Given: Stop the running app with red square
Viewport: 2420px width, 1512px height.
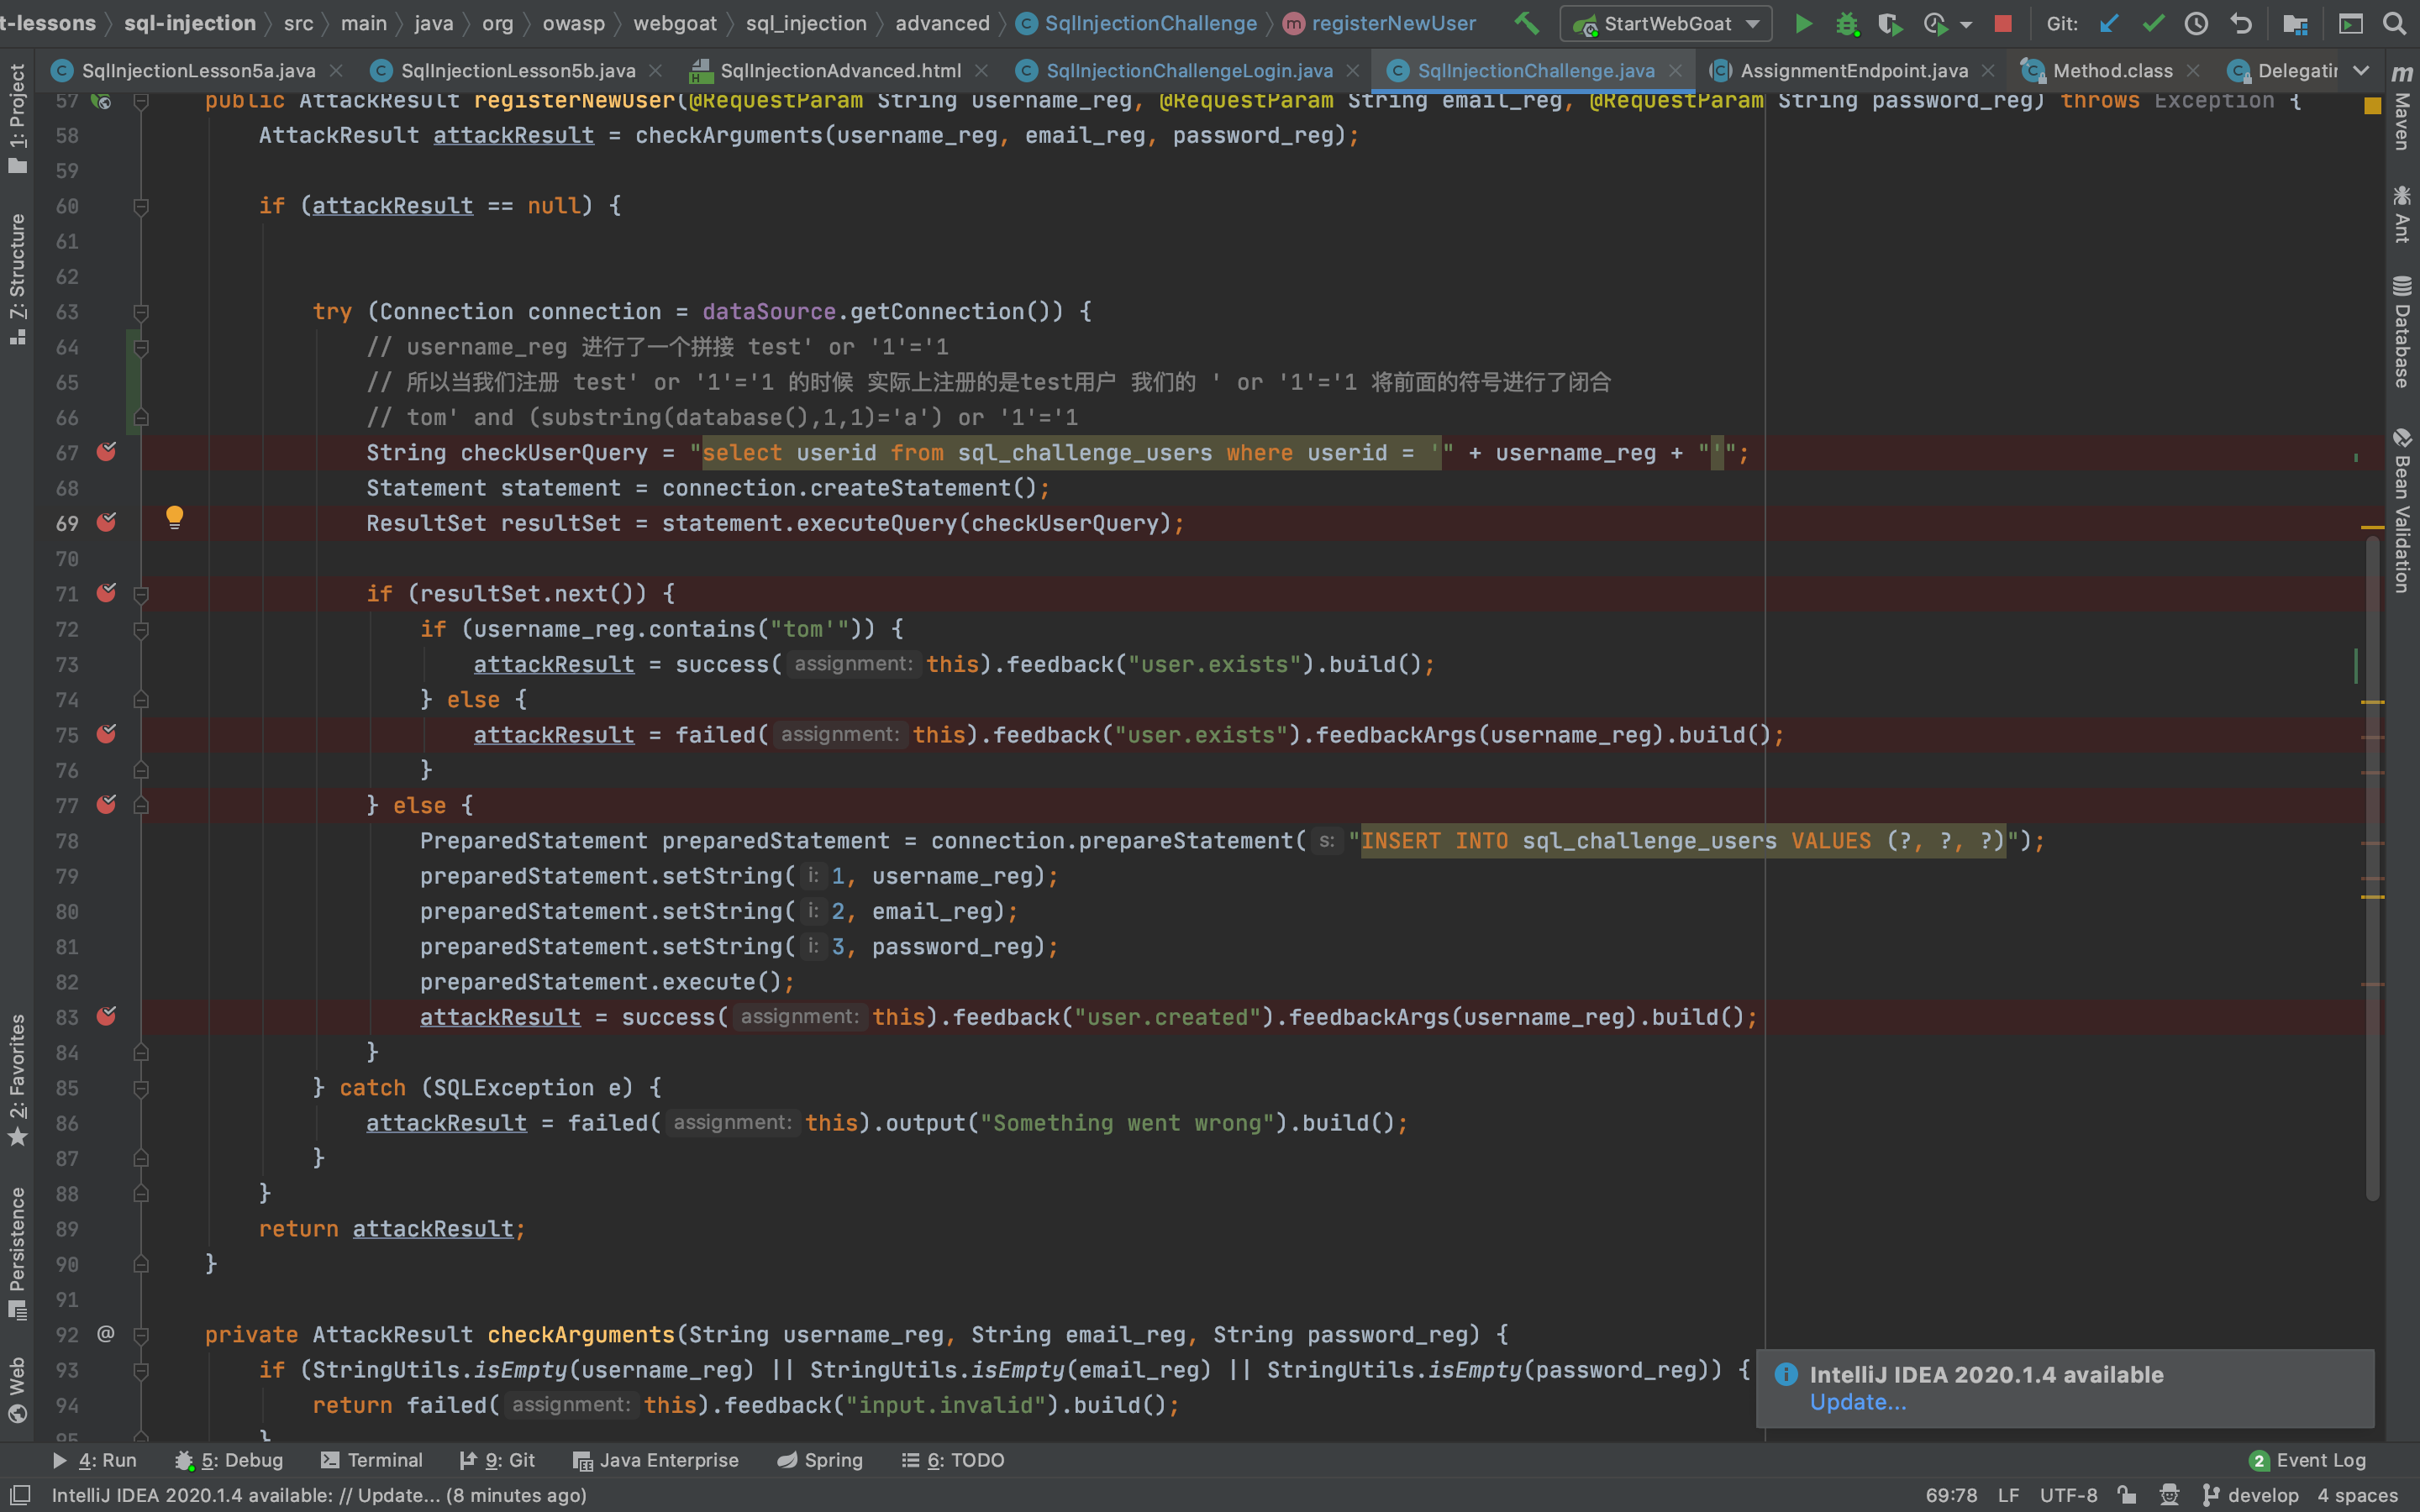Looking at the screenshot, I should click(x=2002, y=23).
